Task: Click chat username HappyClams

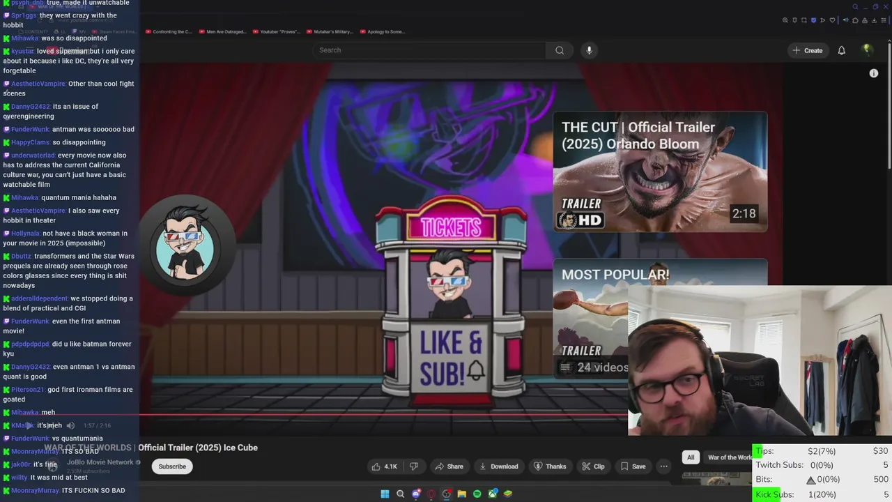Action: click(30, 142)
